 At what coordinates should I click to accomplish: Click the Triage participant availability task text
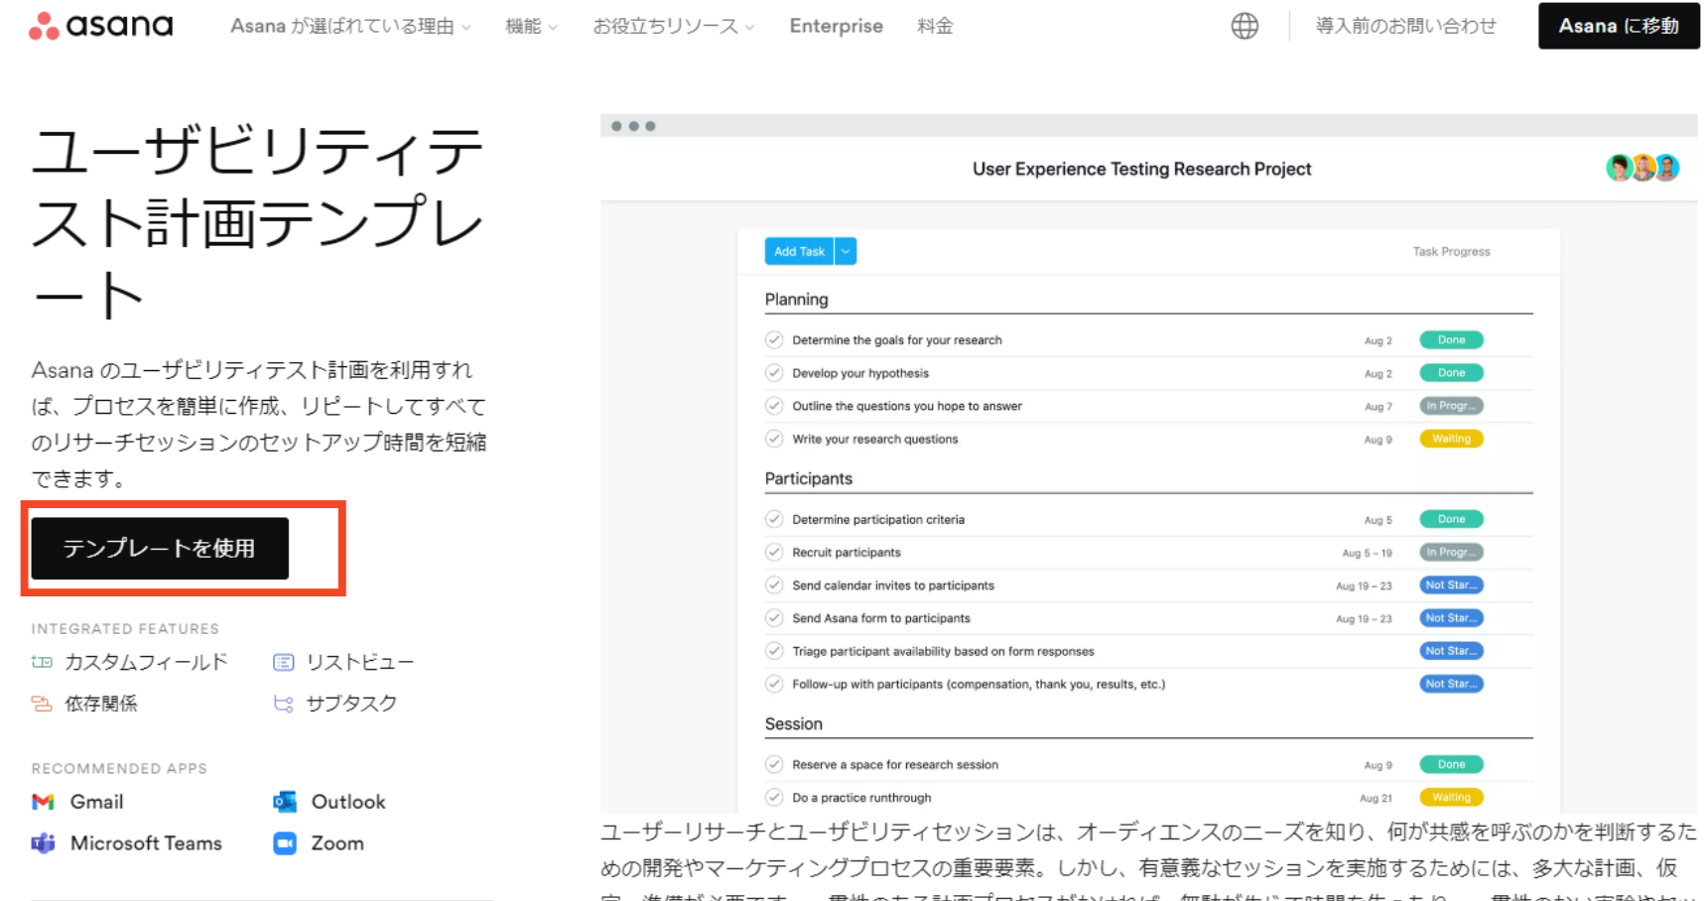[943, 651]
